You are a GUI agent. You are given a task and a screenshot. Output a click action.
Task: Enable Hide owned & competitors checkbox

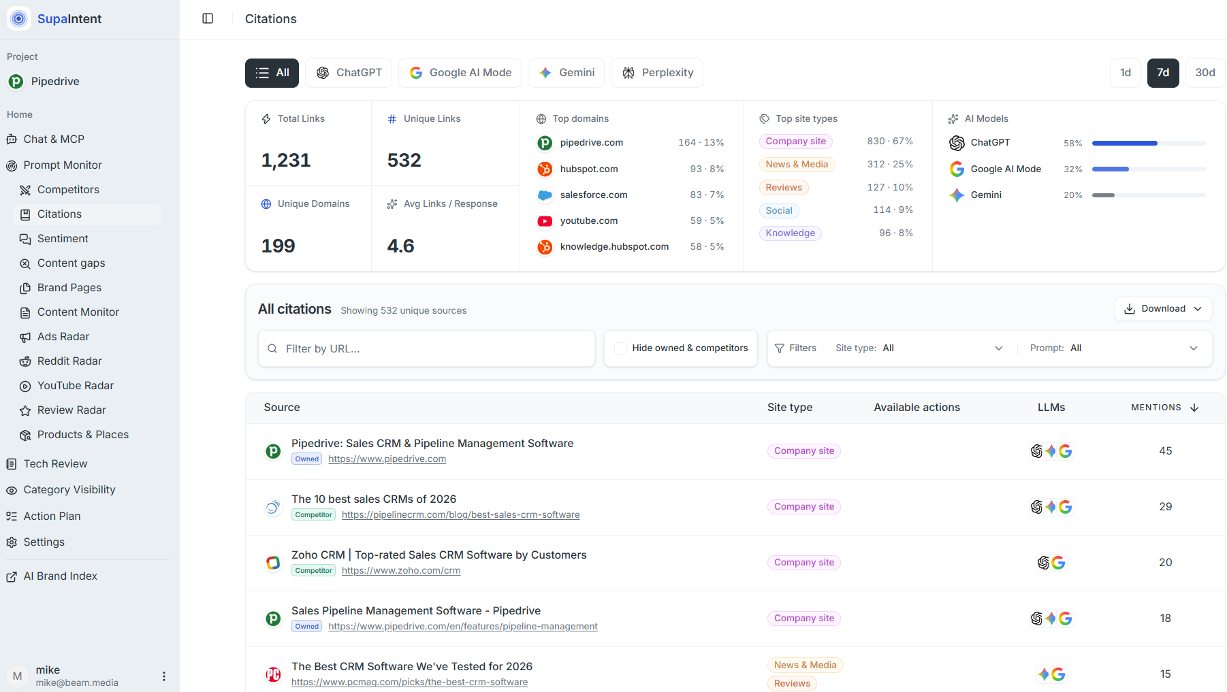click(x=620, y=348)
